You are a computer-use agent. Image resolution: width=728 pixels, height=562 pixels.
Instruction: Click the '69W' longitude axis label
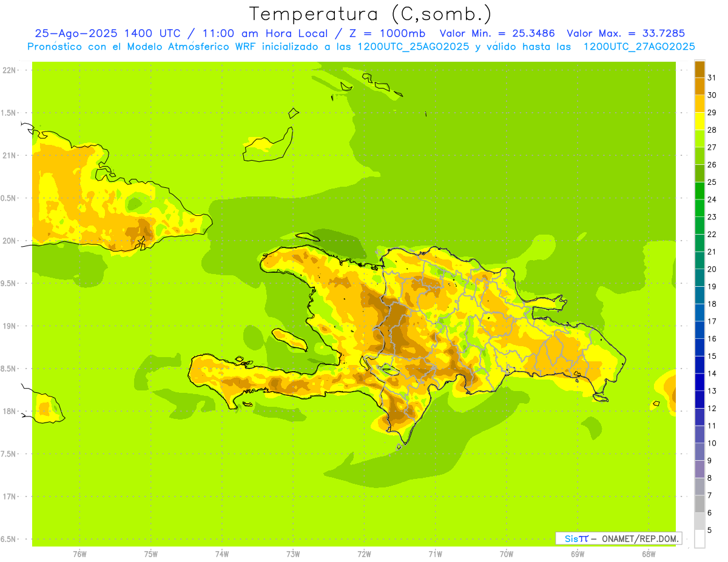(x=578, y=554)
